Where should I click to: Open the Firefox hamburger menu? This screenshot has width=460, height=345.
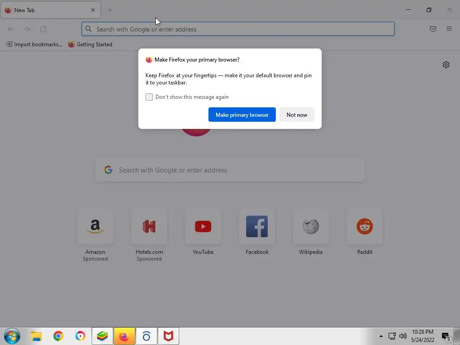pyautogui.click(x=449, y=29)
